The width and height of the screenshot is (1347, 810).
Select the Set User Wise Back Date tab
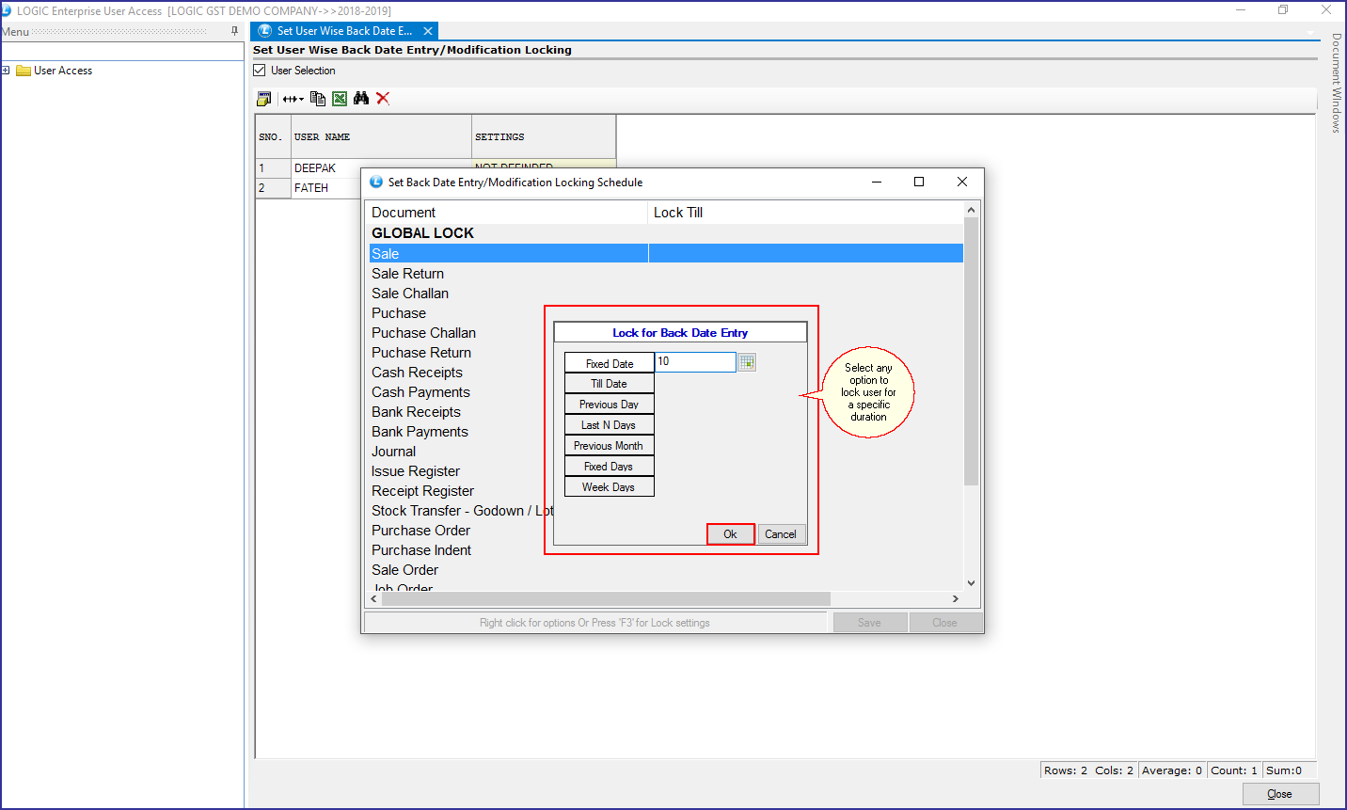pos(344,31)
